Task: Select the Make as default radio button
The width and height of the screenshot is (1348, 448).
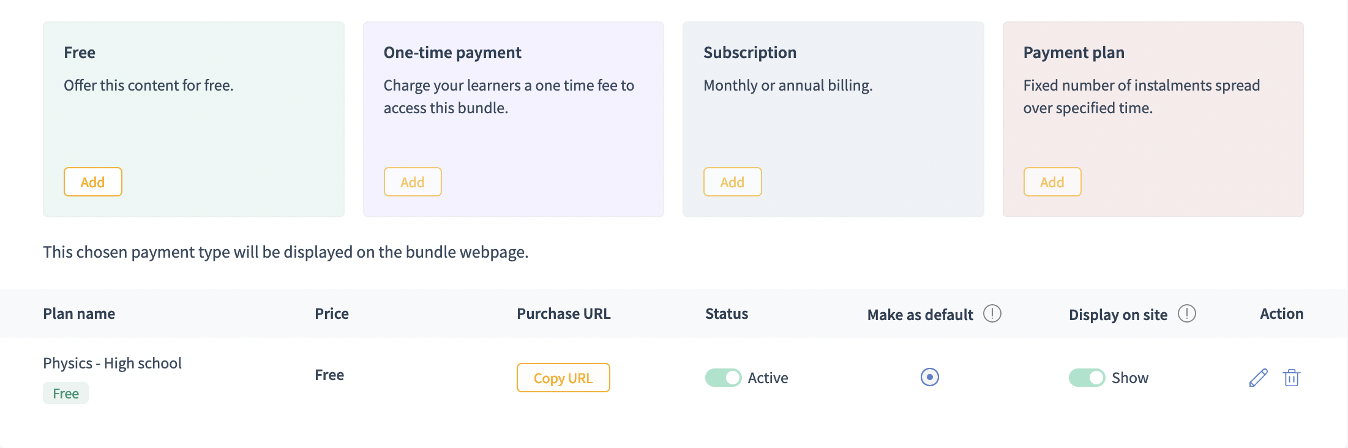Action: [x=929, y=377]
